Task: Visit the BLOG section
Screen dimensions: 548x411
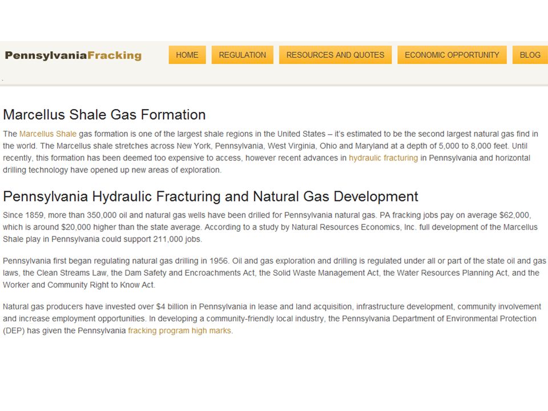Action: (x=530, y=55)
